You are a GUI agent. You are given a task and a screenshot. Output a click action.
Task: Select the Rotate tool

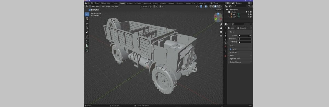(x=87, y=28)
